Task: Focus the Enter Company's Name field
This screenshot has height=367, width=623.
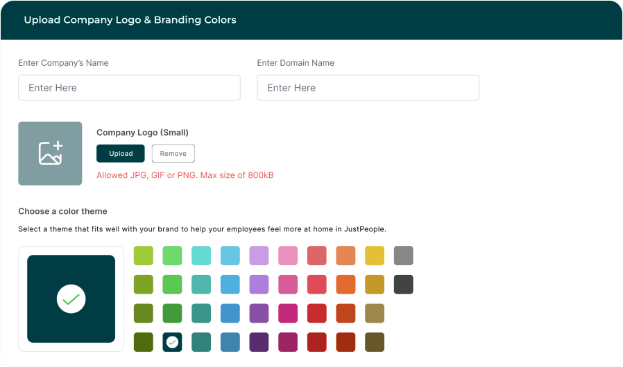Action: [x=129, y=88]
